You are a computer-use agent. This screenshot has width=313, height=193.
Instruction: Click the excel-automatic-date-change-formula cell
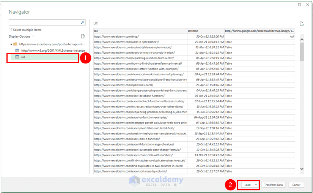(140, 150)
